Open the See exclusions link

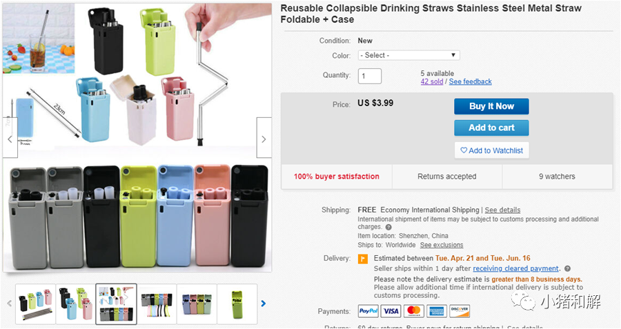[442, 245]
